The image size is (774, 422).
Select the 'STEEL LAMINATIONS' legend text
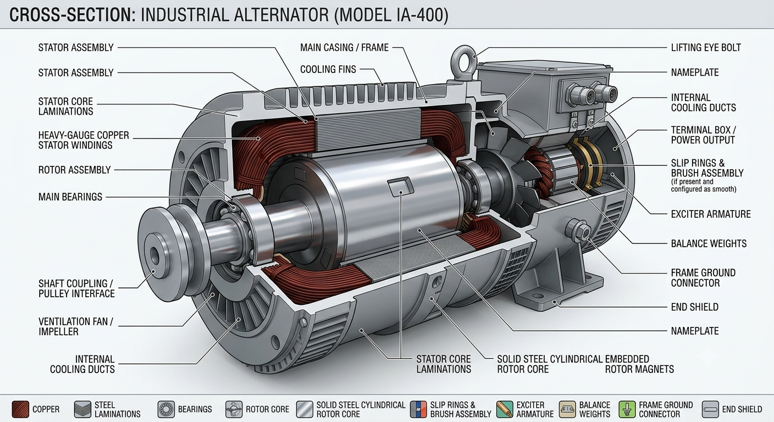tap(118, 409)
